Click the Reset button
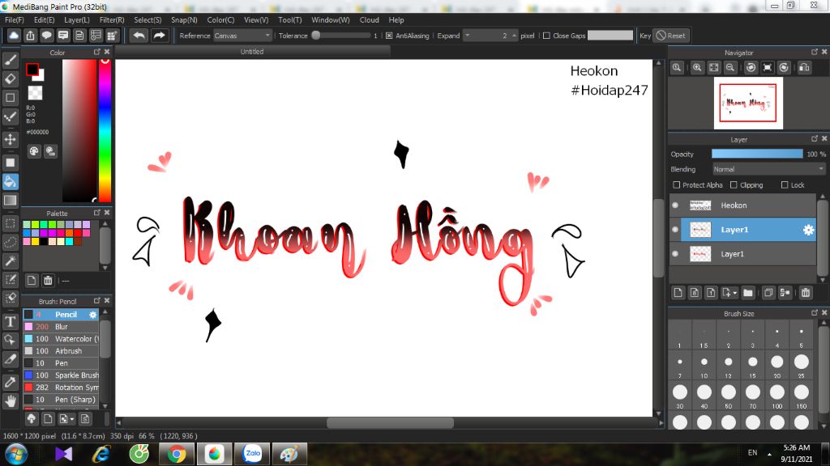The width and height of the screenshot is (830, 466). [670, 36]
